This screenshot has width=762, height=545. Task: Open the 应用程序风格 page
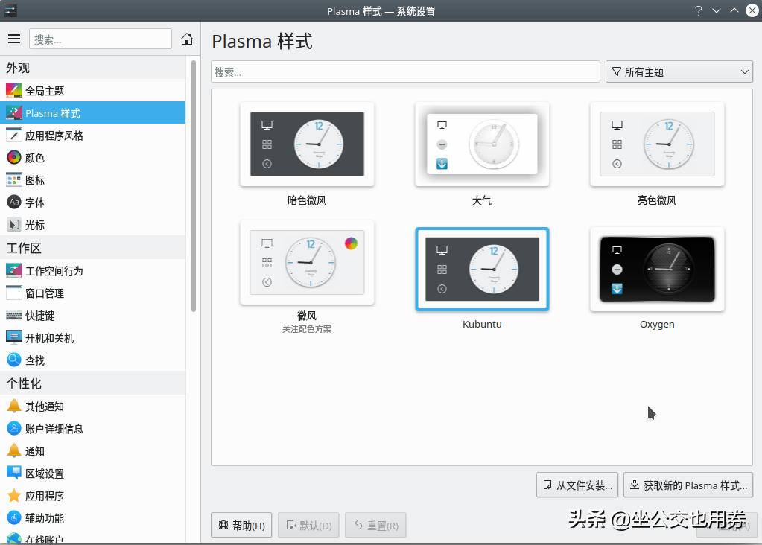pyautogui.click(x=93, y=135)
